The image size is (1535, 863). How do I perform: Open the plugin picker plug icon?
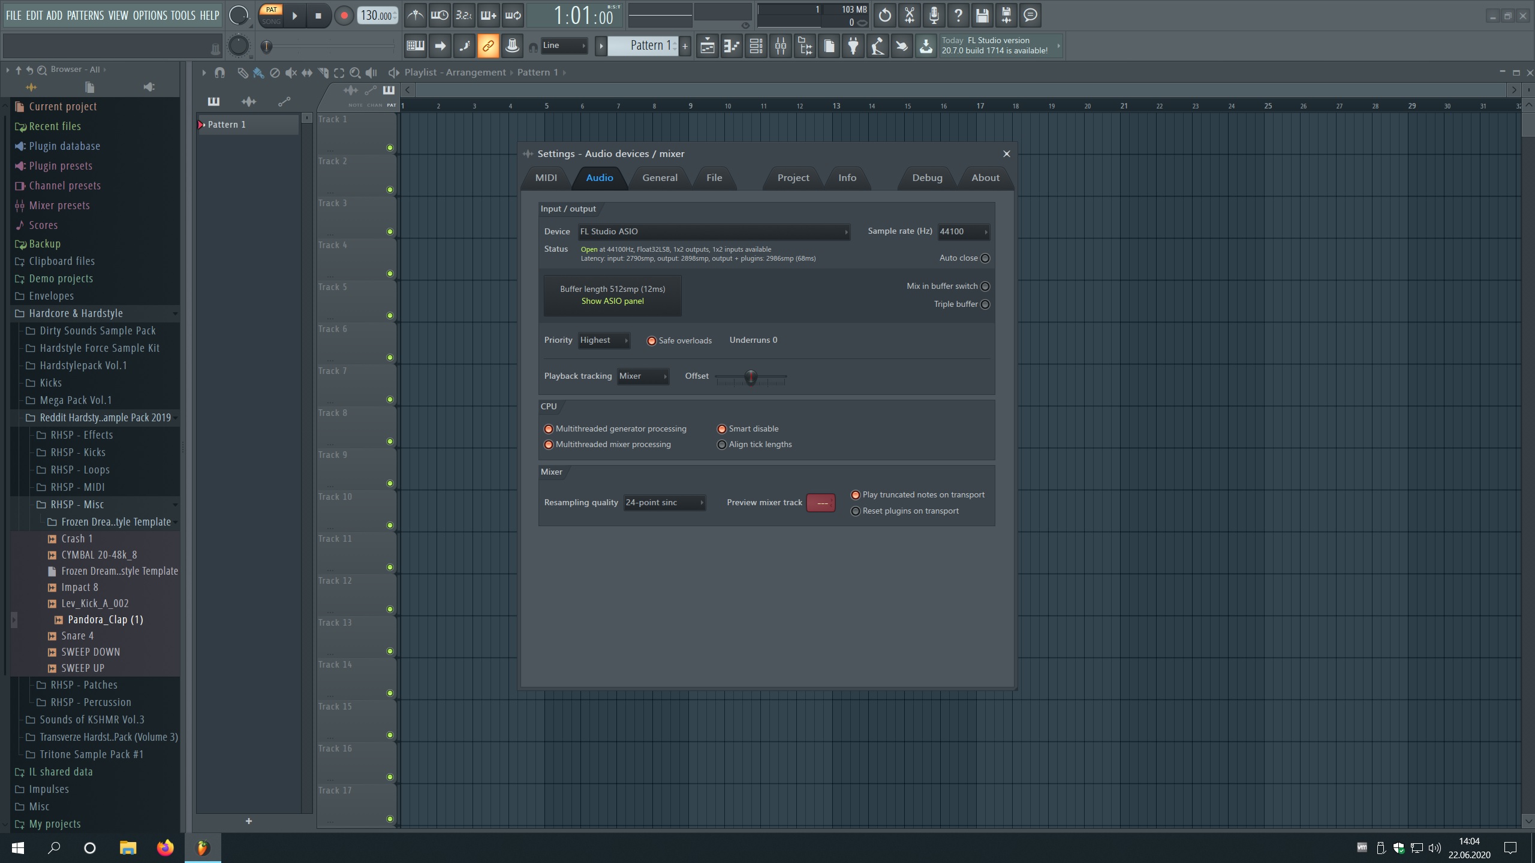point(853,46)
